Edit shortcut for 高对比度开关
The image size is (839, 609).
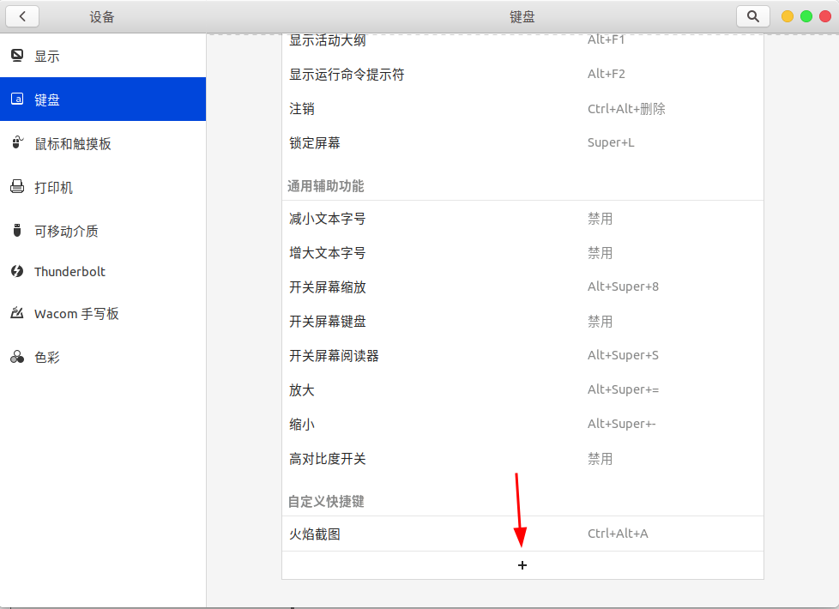click(522, 459)
